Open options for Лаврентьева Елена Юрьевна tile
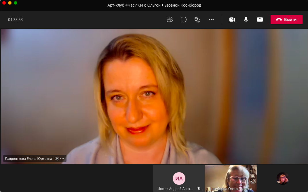This screenshot has width=308, height=192. pyautogui.click(x=62, y=158)
